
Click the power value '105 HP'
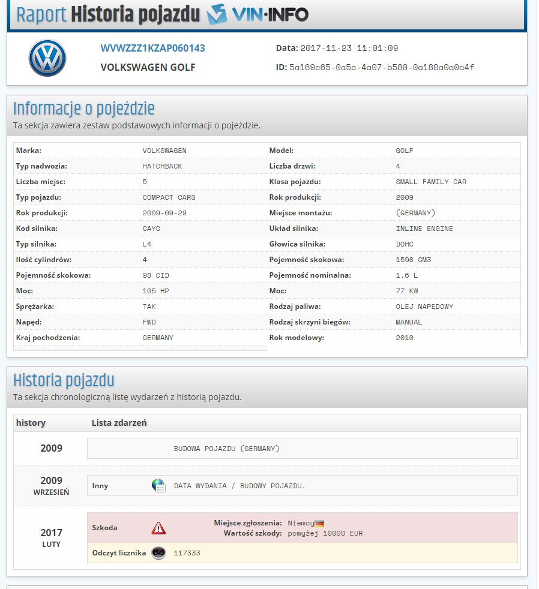click(155, 291)
